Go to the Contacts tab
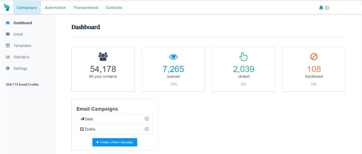Screen dimensions: 362x154 point(114,8)
